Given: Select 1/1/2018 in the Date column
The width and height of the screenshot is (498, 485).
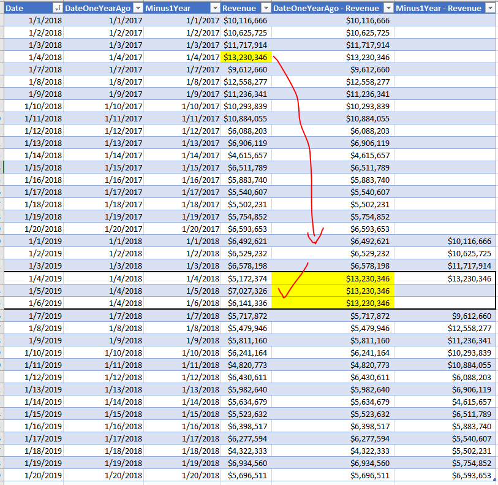Looking at the screenshot, I should pyautogui.click(x=34, y=20).
